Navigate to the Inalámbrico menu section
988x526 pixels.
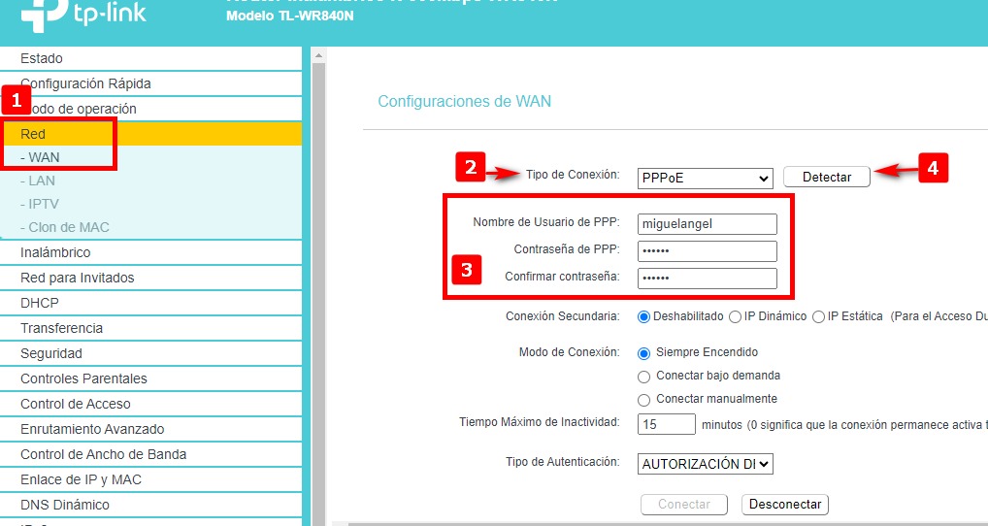pyautogui.click(x=55, y=252)
